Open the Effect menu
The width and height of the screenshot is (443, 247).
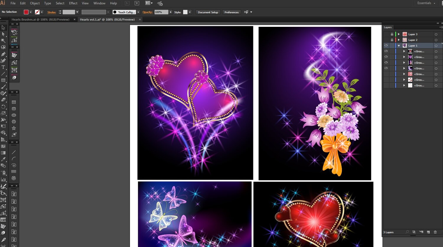coord(73,3)
